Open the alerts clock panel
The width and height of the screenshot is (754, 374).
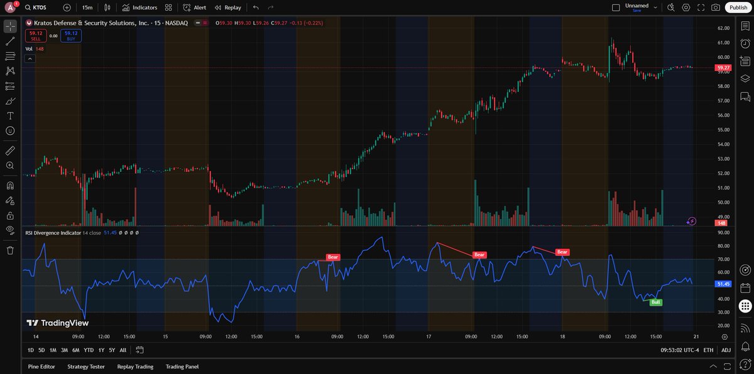745,43
